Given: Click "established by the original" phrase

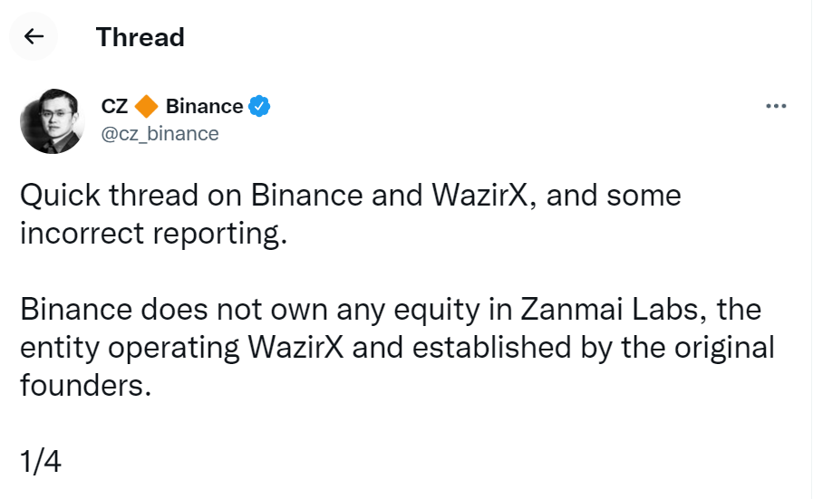Looking at the screenshot, I should tap(593, 348).
